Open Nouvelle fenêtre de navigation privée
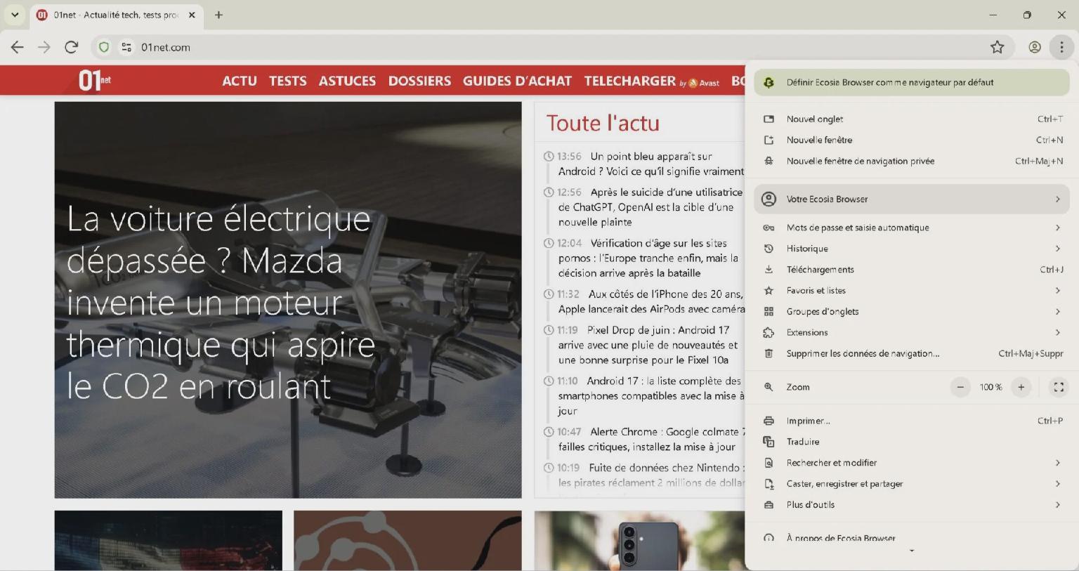1079x571 pixels. [912, 161]
